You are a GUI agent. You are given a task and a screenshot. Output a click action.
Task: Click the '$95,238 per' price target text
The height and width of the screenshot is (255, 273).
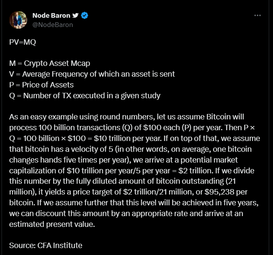tap(226, 192)
